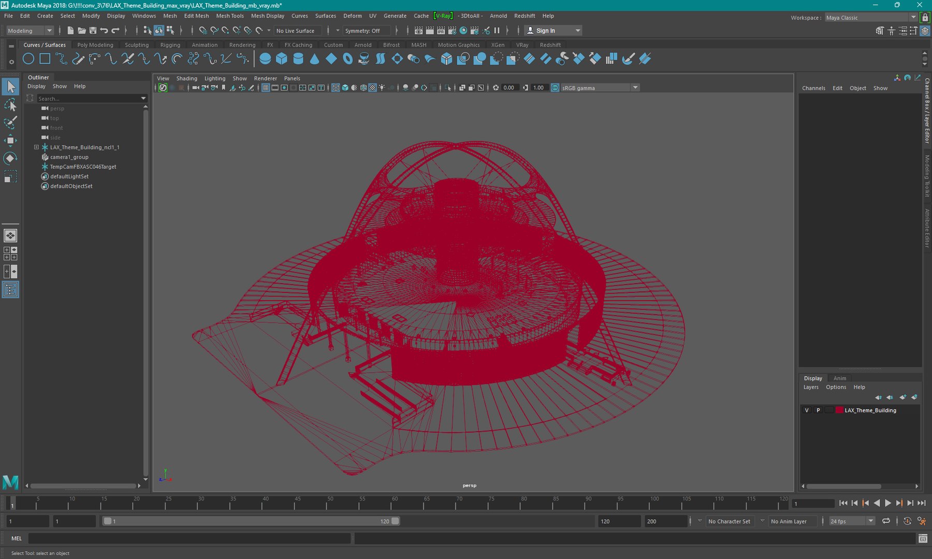Screen dimensions: 932x559
Task: Create a NURBS Cone from shelf
Action: pyautogui.click(x=315, y=59)
